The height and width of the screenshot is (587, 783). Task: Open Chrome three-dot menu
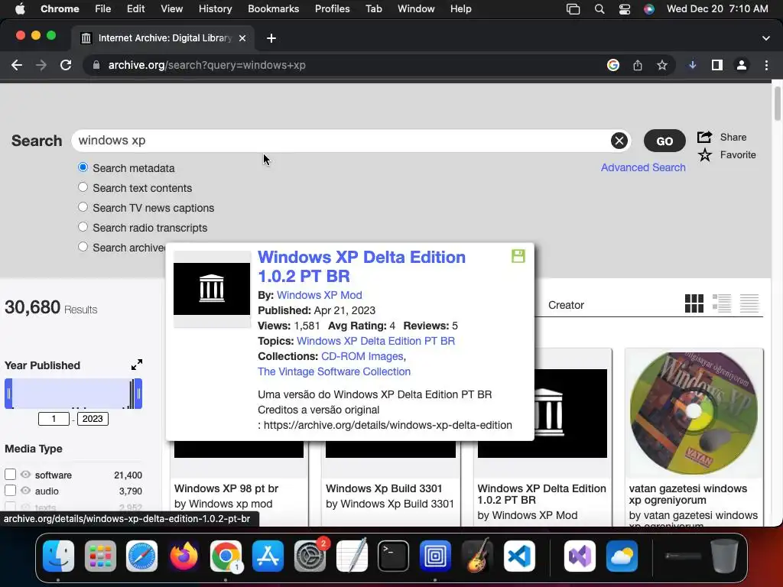(766, 65)
